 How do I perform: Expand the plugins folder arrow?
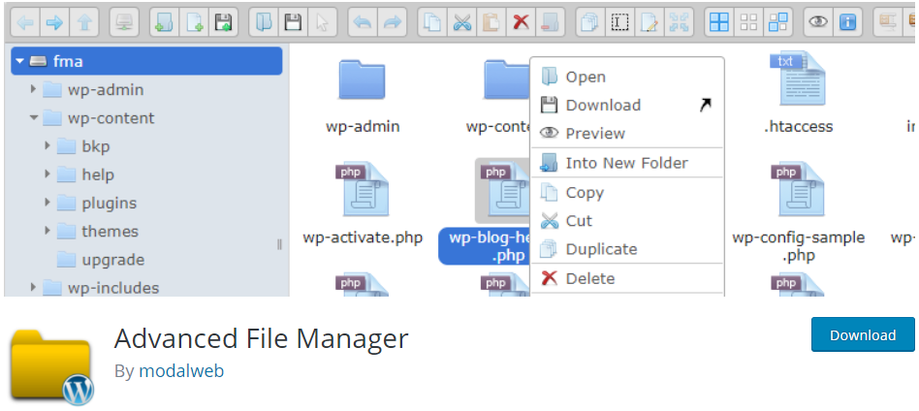(x=48, y=203)
